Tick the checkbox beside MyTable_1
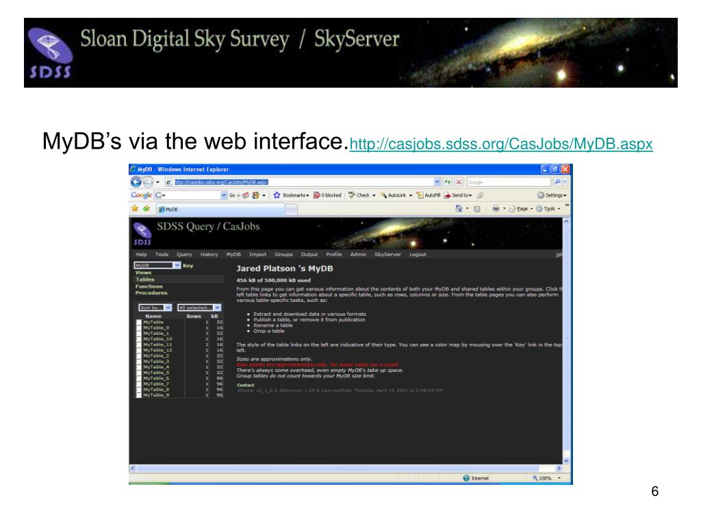 pos(138,334)
